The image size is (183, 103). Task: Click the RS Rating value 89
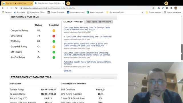[x=39, y=41]
